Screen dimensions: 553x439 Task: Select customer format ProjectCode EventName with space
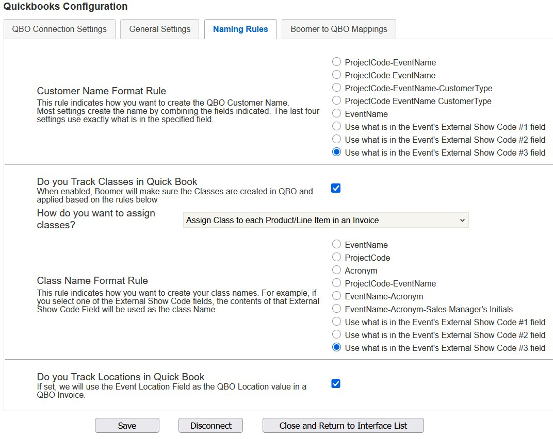click(x=336, y=75)
